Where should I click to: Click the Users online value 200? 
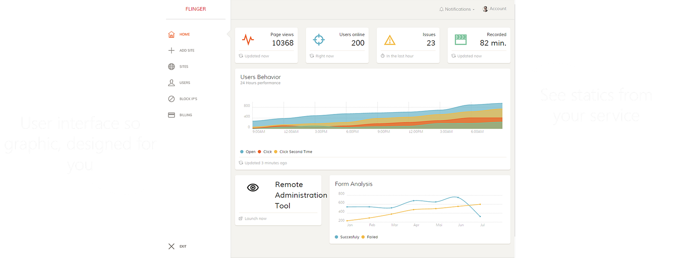[x=358, y=43]
